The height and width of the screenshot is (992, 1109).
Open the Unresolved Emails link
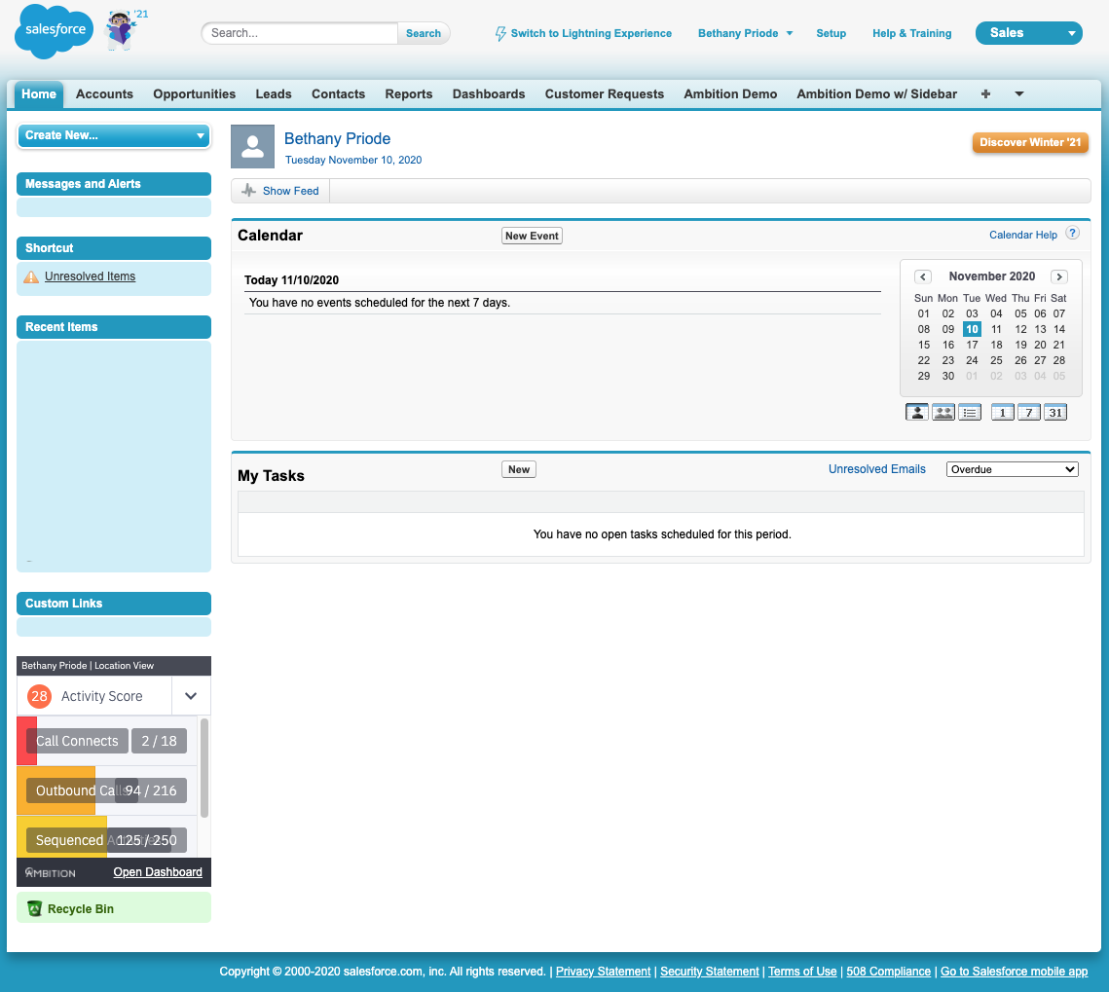[x=876, y=468]
